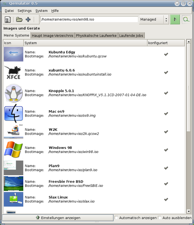Select the Windows 98 flag logo icon
The width and height of the screenshot is (194, 225).
(13, 150)
